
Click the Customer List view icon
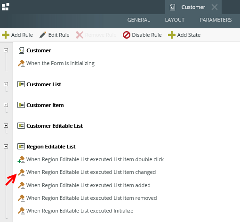(21, 84)
